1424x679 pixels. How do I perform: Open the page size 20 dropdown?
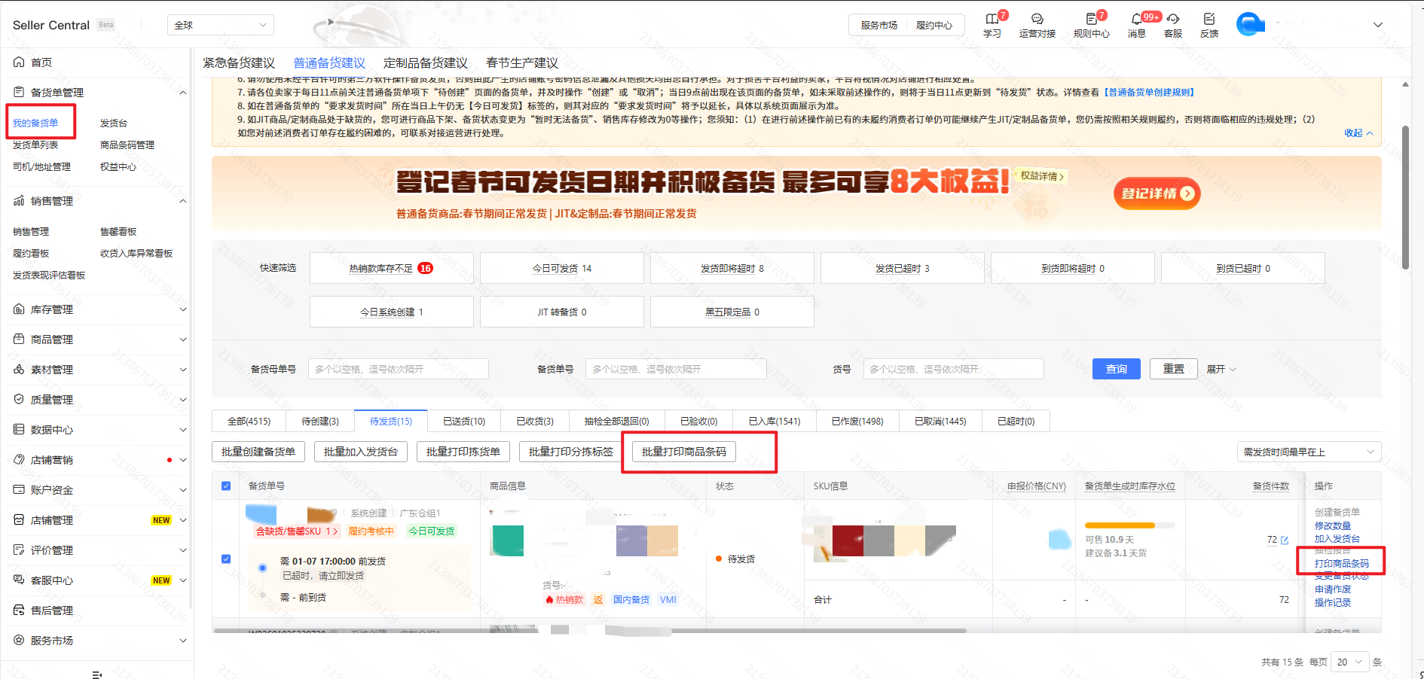point(1349,662)
